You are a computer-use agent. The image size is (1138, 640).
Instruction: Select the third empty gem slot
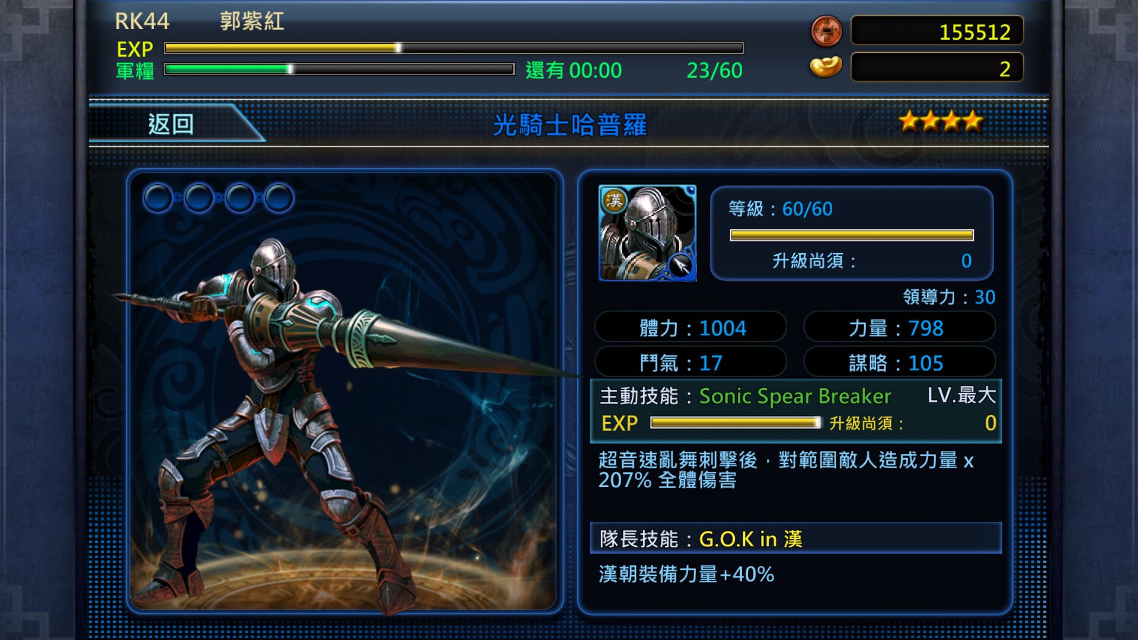pos(239,198)
